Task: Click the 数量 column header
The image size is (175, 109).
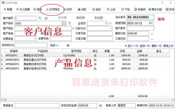Action: pos(107,51)
